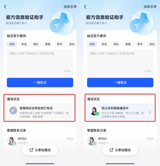Open 线索反馈 link on right screen
The height and width of the screenshot is (166, 160).
point(150,7)
